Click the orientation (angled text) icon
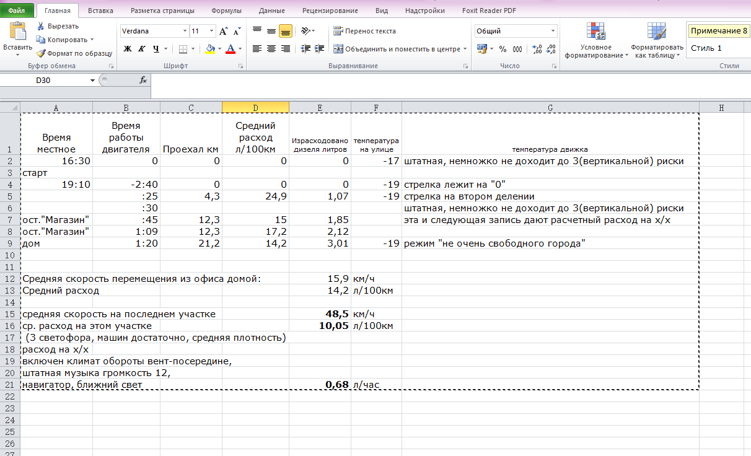Screen dimensions: 751x456 tap(305, 31)
